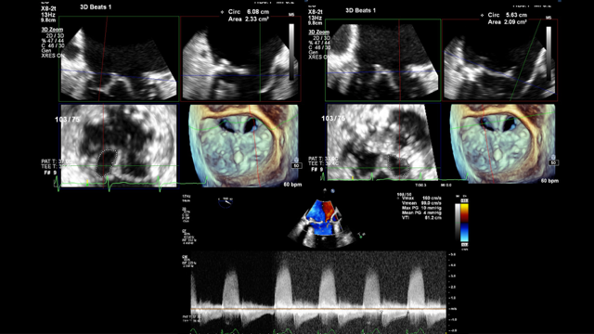Screen dimensions: 594x334
Task: Select the dotted orifice tracing in right short-axis view
Action: pyautogui.click(x=399, y=166)
